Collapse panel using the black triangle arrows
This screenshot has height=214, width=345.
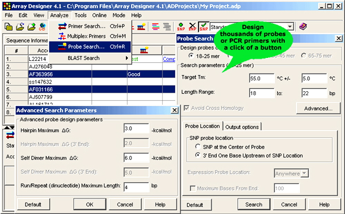[x=9, y=128]
